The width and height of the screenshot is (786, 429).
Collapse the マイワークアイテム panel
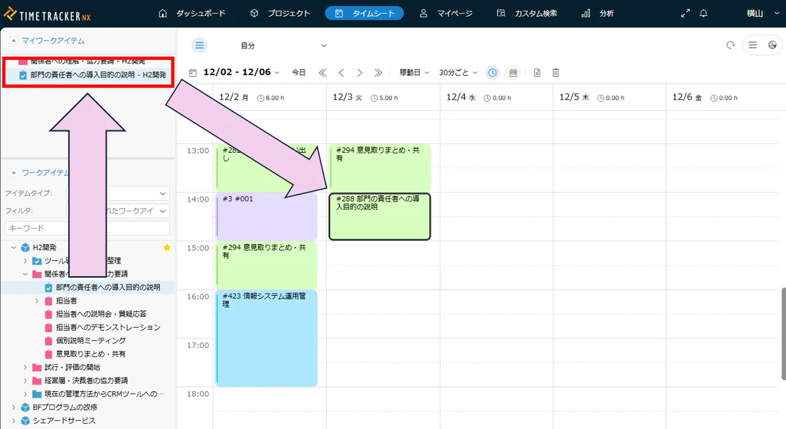pos(14,40)
